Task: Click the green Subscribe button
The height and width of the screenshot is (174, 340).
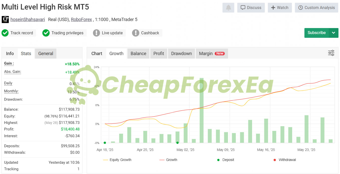Action: pyautogui.click(x=316, y=33)
